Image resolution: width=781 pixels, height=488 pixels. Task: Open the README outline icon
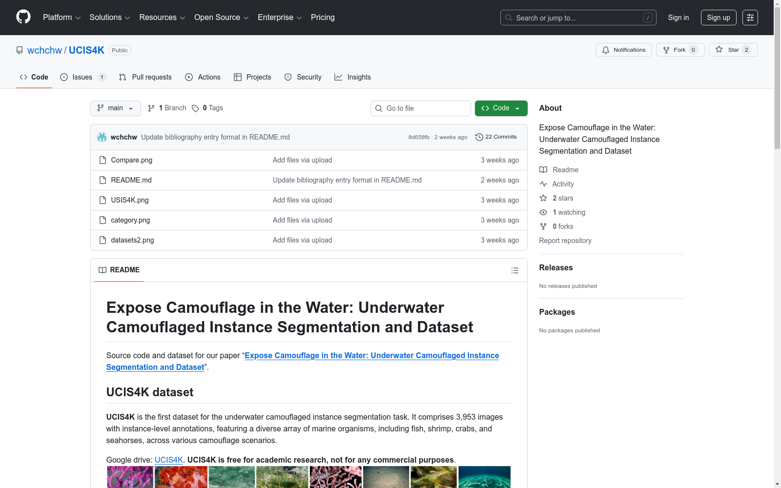515,270
